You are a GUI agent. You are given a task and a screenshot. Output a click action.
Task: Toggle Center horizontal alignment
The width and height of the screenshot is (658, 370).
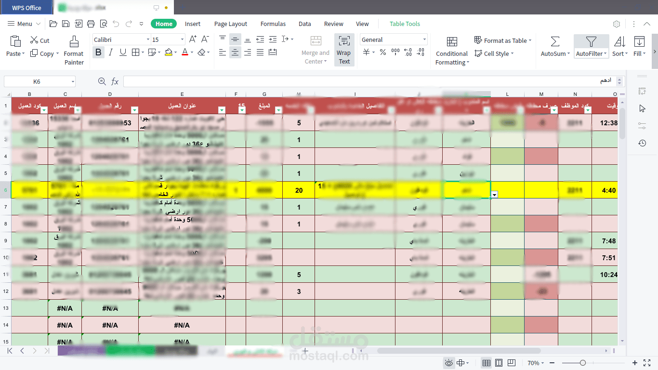(x=235, y=53)
